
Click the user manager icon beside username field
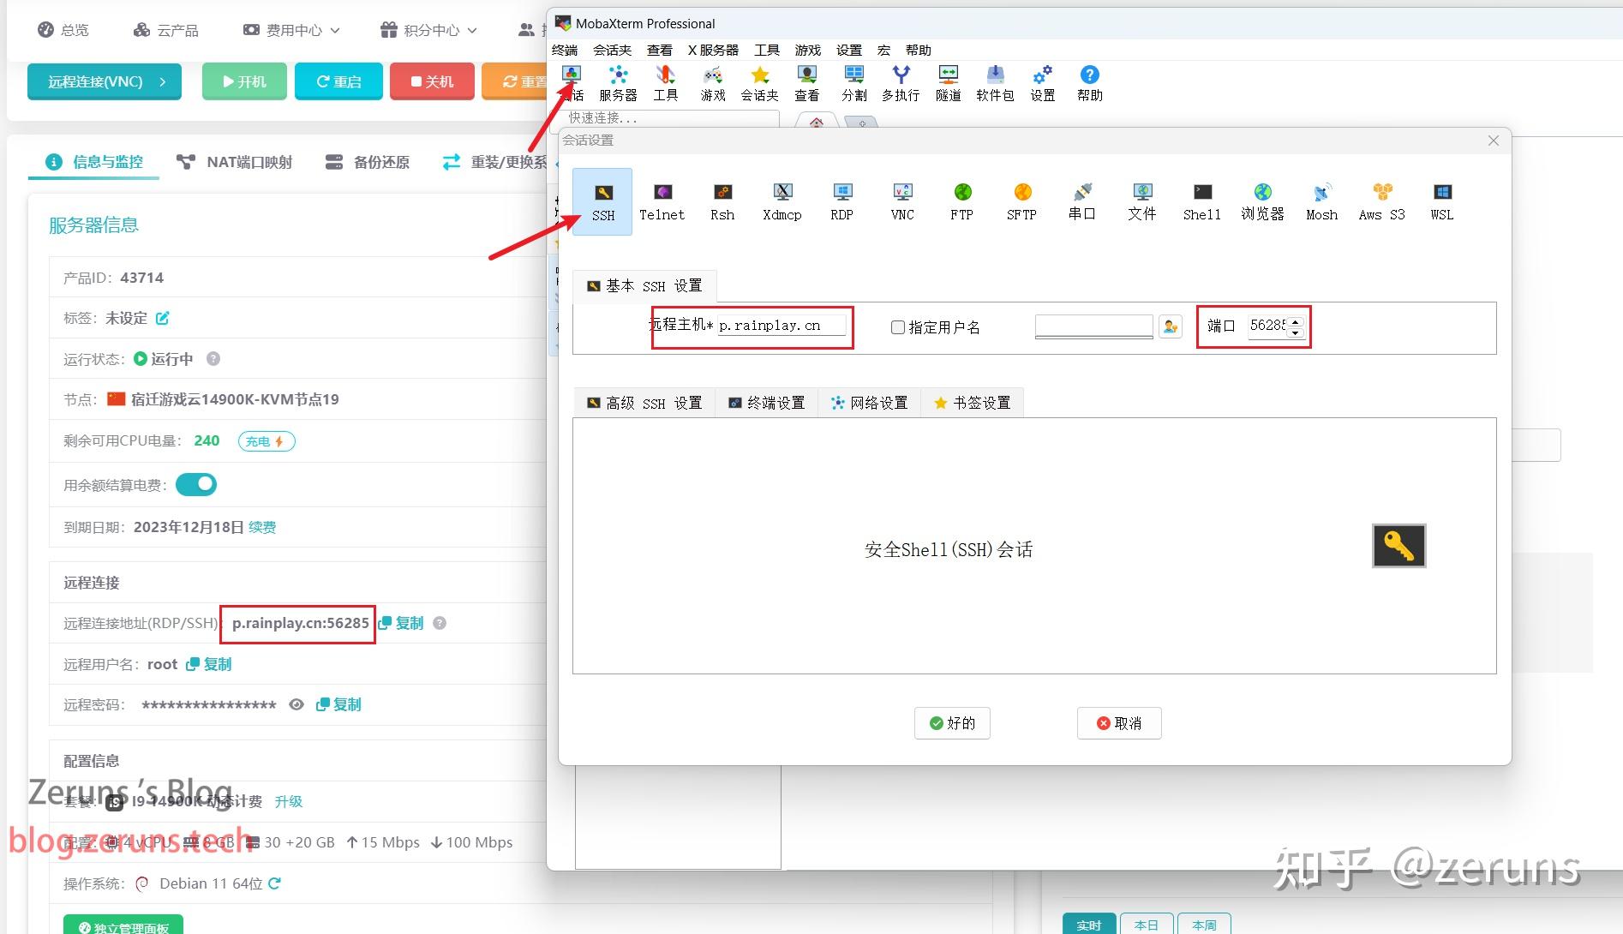point(1171,326)
